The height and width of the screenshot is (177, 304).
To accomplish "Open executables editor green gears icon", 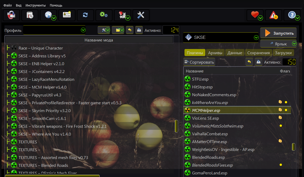I will tap(104, 15).
